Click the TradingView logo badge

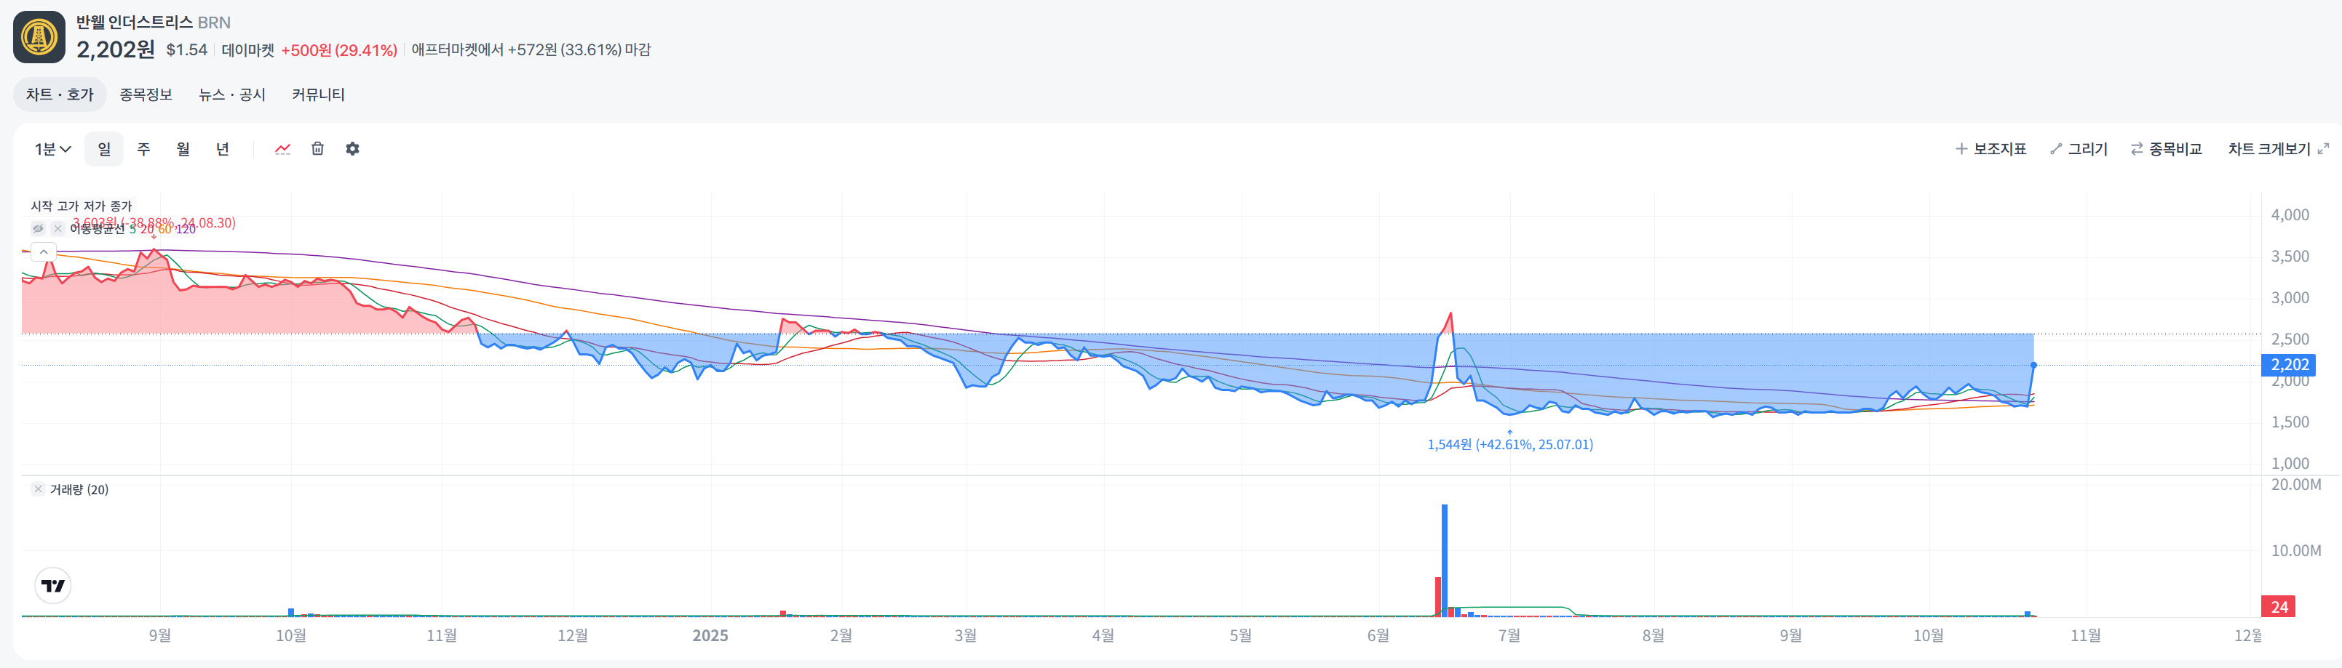click(x=52, y=585)
